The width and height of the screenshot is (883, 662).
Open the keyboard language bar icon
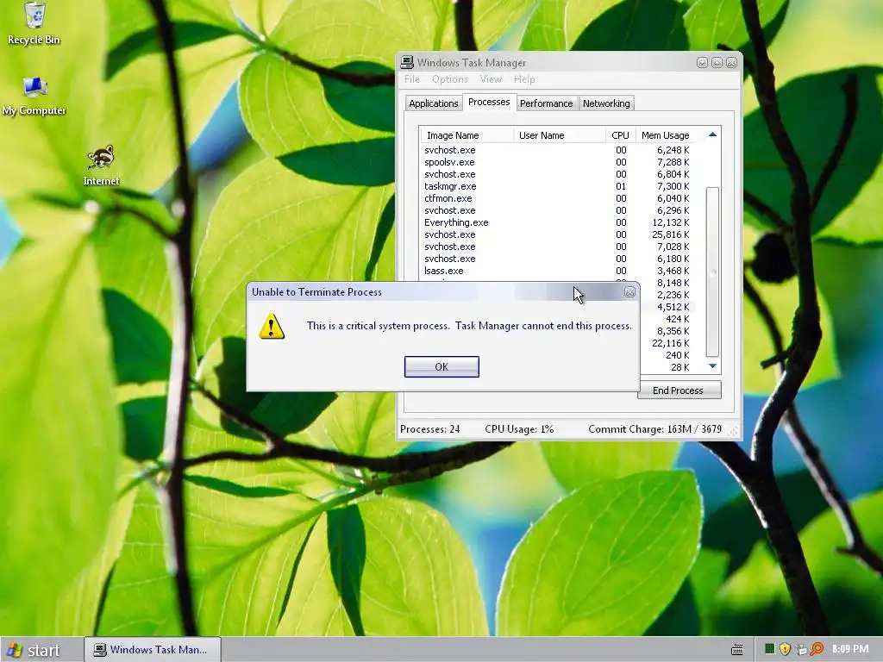736,650
